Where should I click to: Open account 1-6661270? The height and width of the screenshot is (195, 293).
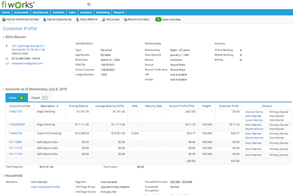pyautogui.click(x=15, y=112)
